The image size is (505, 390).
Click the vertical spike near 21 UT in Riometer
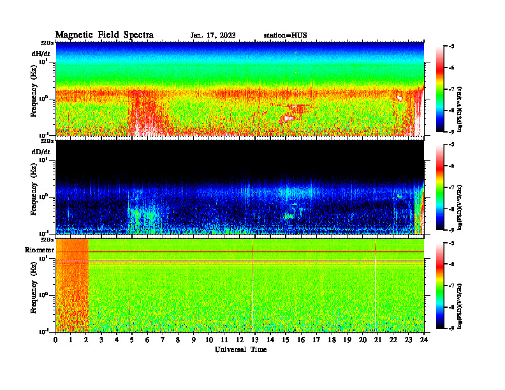[x=375, y=285]
